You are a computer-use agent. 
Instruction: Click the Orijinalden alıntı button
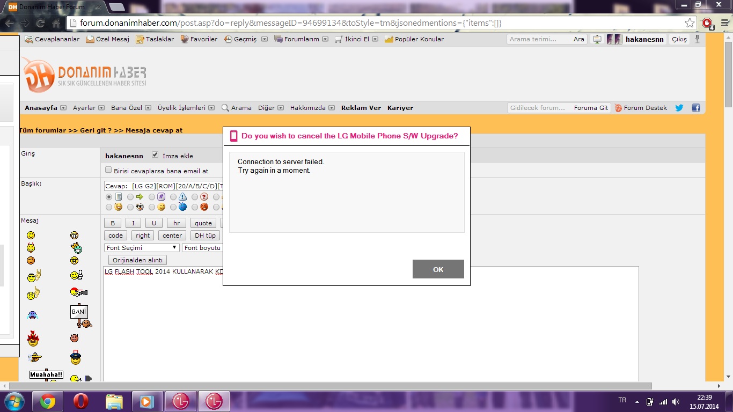click(x=138, y=260)
